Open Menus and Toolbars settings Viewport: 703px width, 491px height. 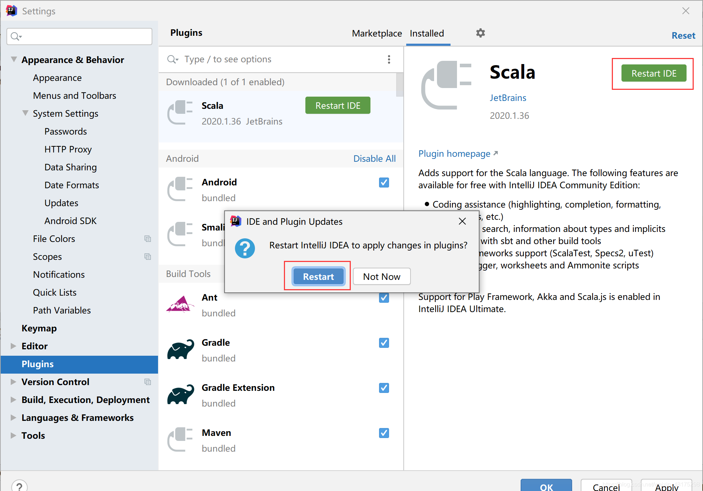pyautogui.click(x=74, y=96)
